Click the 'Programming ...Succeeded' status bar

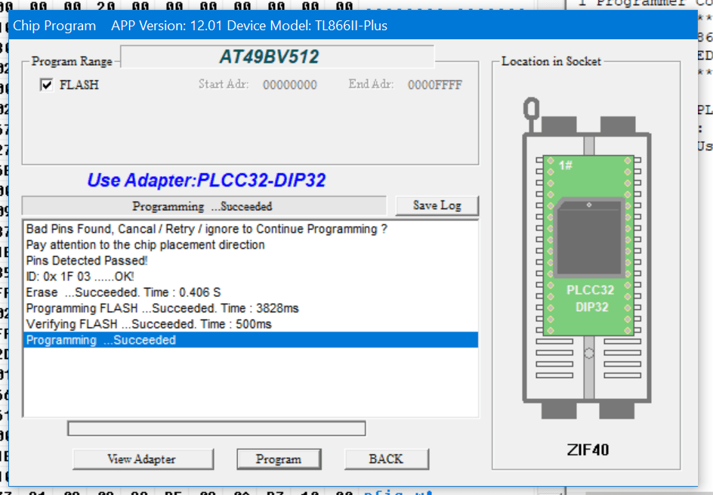204,206
